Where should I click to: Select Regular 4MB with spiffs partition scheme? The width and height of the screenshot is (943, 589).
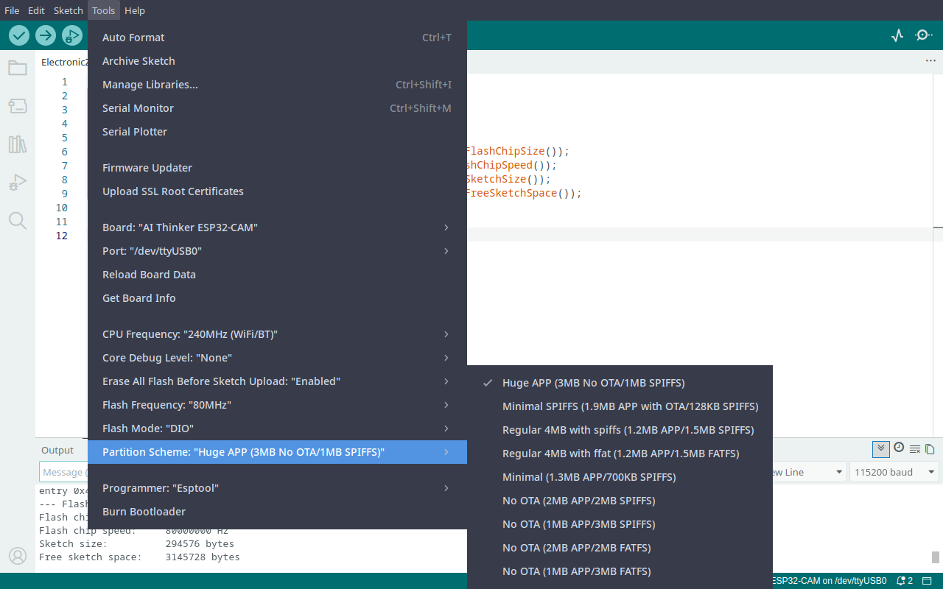[620, 430]
